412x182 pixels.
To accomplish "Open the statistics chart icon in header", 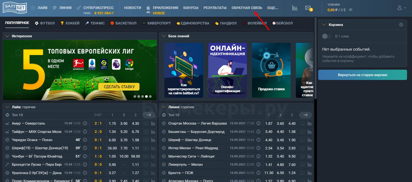I will tap(295, 8).
